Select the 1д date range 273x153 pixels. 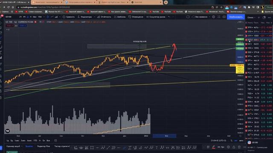point(8,141)
